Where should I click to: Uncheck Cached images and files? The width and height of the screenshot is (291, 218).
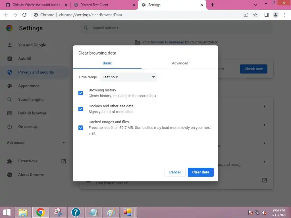(x=80, y=128)
